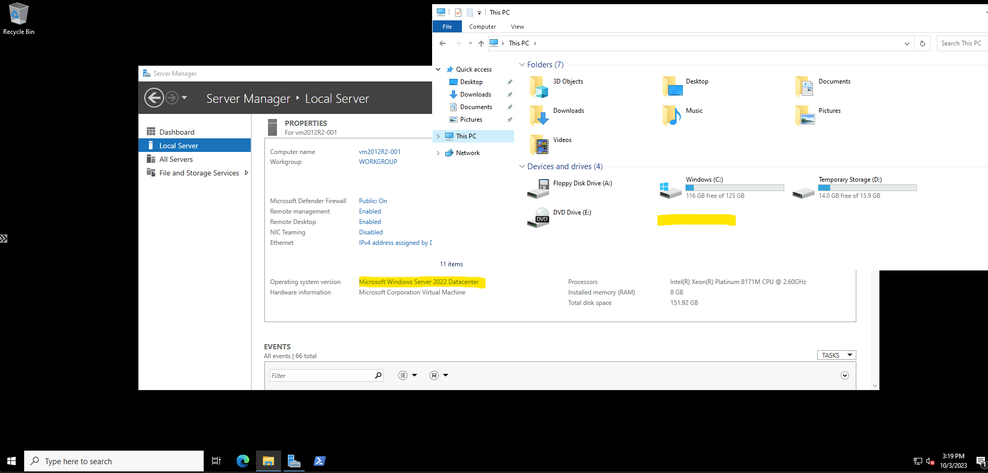
Task: Click Server Manager back arrow button
Action: click(154, 98)
